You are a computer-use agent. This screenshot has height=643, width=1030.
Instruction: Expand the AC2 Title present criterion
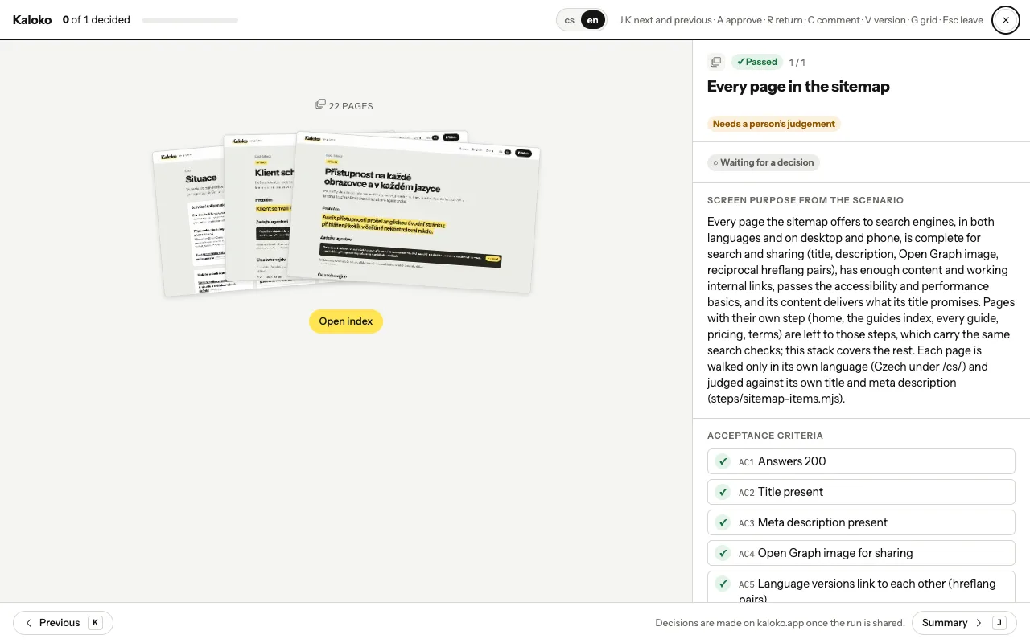click(x=861, y=492)
